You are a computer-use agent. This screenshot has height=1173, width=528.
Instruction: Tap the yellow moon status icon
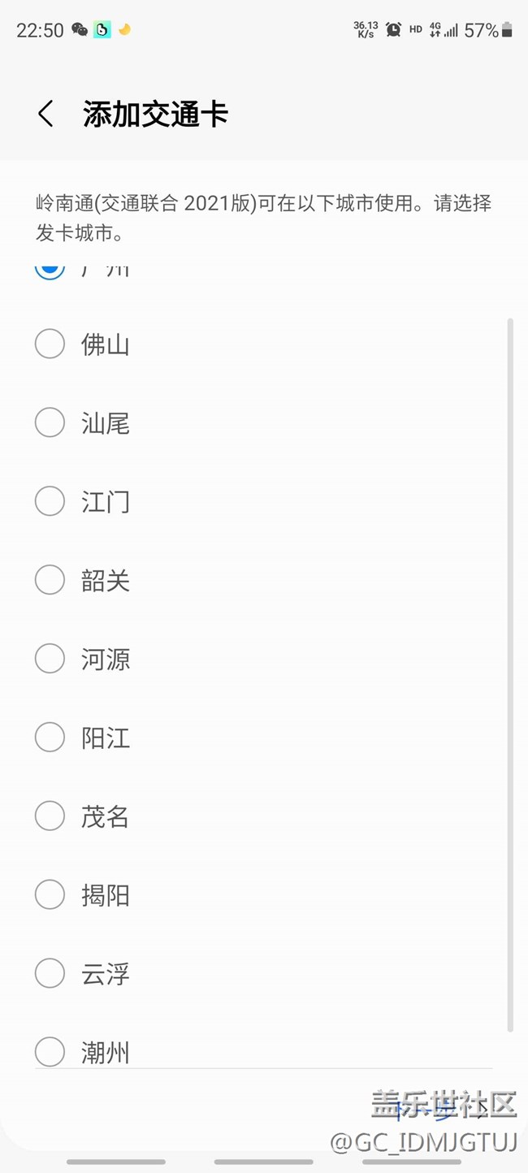pyautogui.click(x=124, y=30)
